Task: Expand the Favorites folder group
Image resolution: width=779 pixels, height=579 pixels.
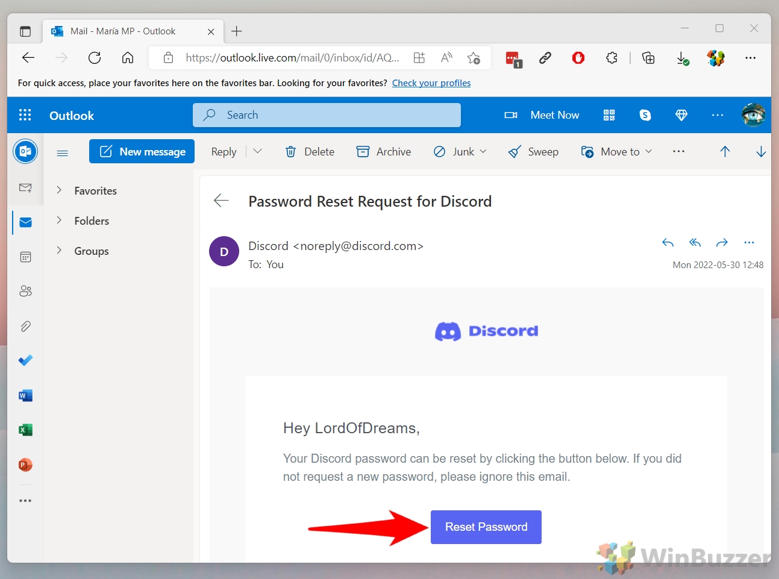Action: [x=59, y=190]
